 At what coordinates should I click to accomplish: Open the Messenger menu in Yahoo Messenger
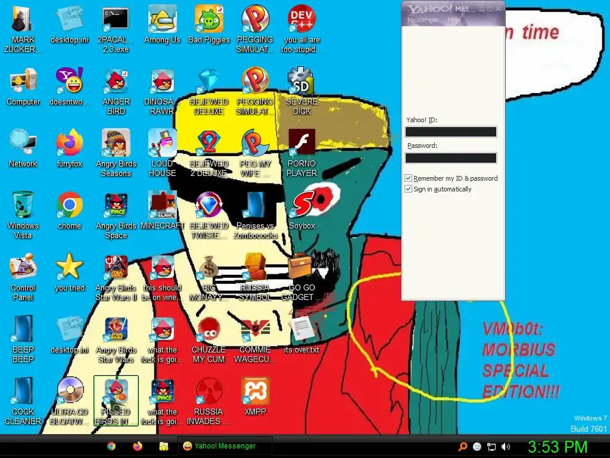click(423, 20)
